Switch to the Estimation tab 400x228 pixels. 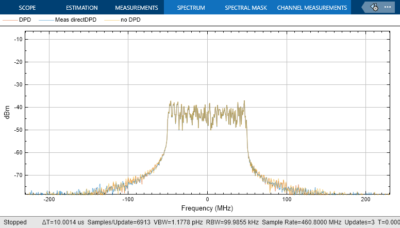[x=82, y=8]
